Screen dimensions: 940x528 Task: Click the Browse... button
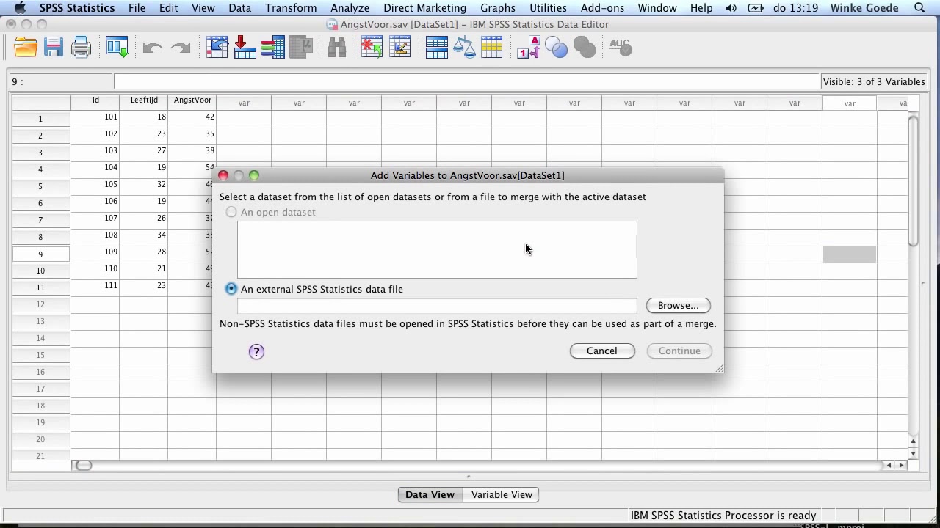pyautogui.click(x=678, y=305)
